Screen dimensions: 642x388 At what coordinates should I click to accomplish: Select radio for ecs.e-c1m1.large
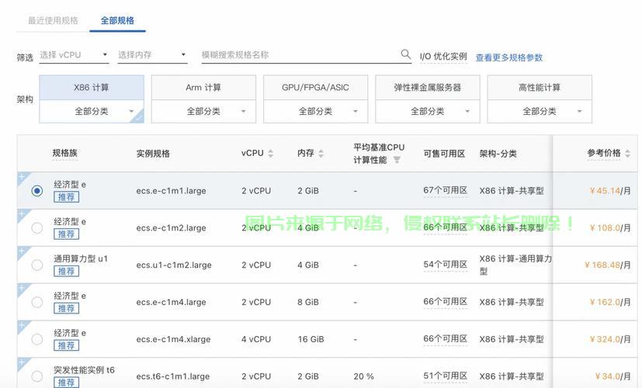click(36, 191)
